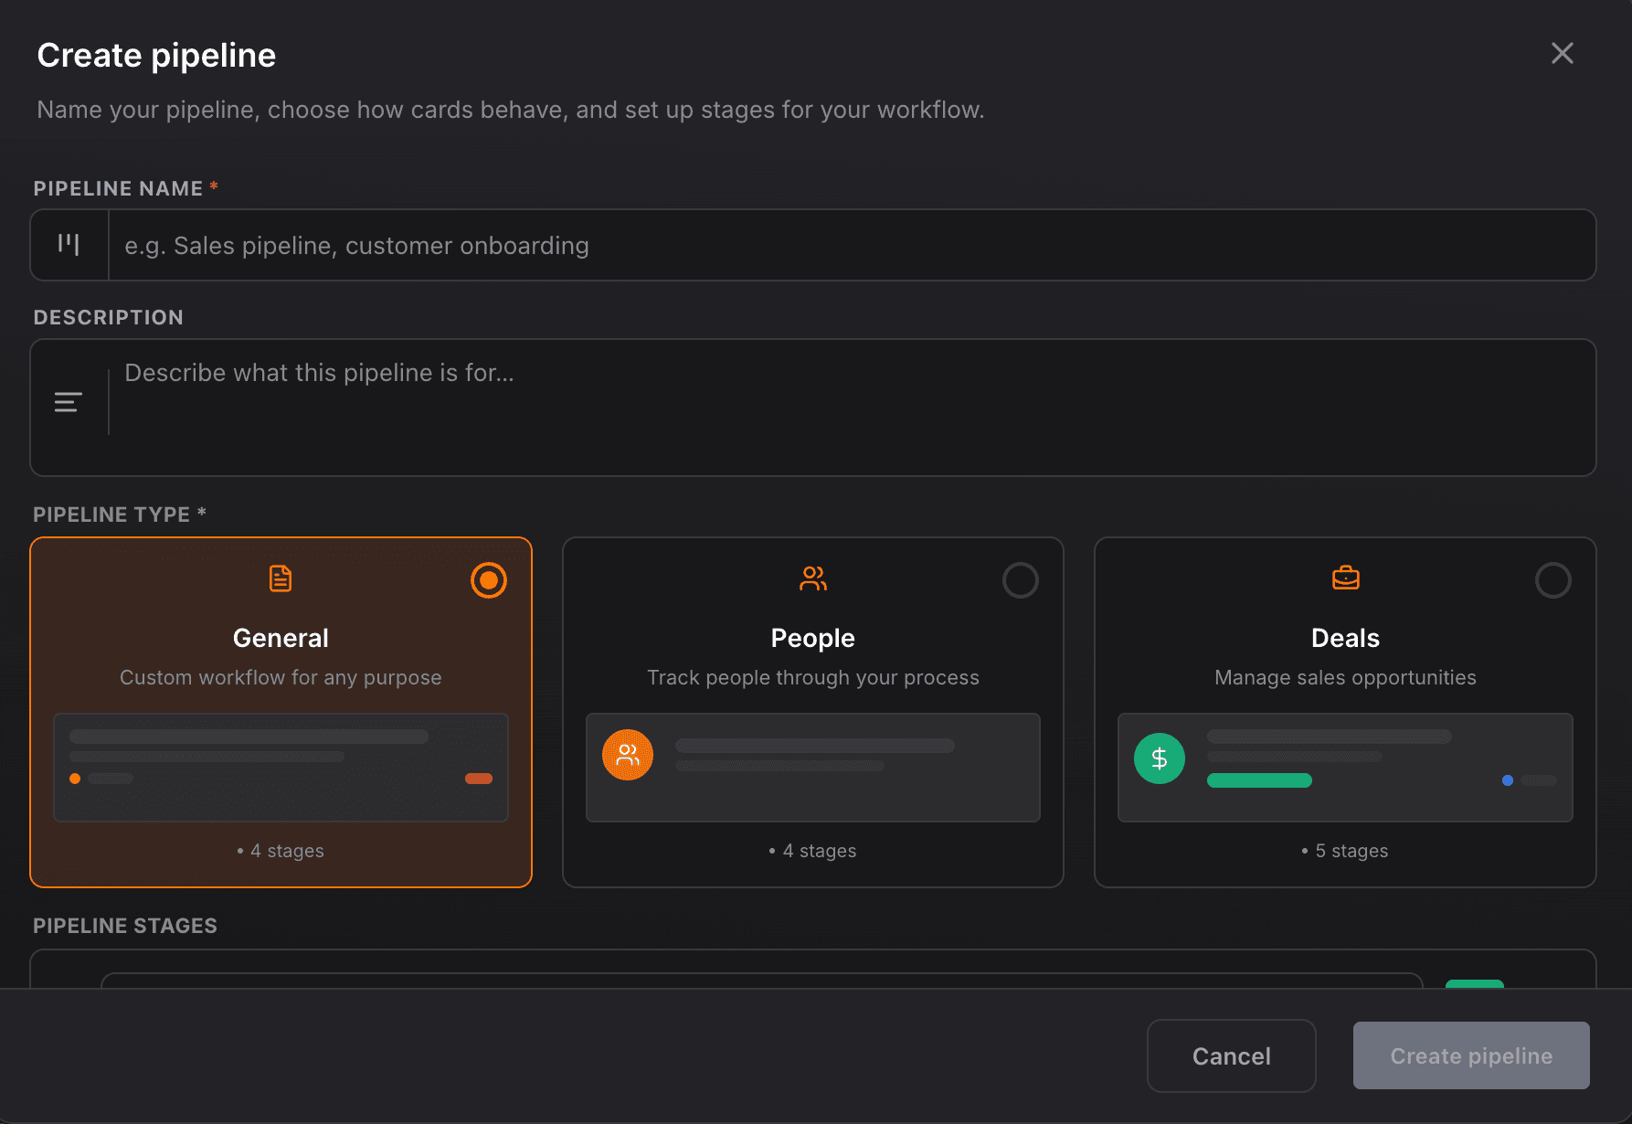Click the people icon on the People card
This screenshot has width=1632, height=1124.
tap(812, 578)
